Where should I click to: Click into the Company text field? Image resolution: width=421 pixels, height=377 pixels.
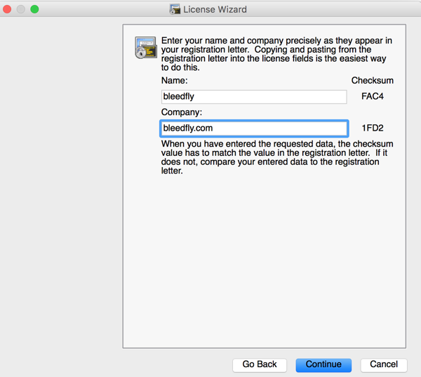[253, 128]
